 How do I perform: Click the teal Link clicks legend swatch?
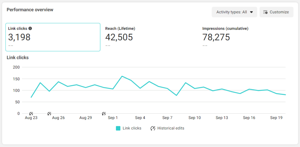(118, 128)
